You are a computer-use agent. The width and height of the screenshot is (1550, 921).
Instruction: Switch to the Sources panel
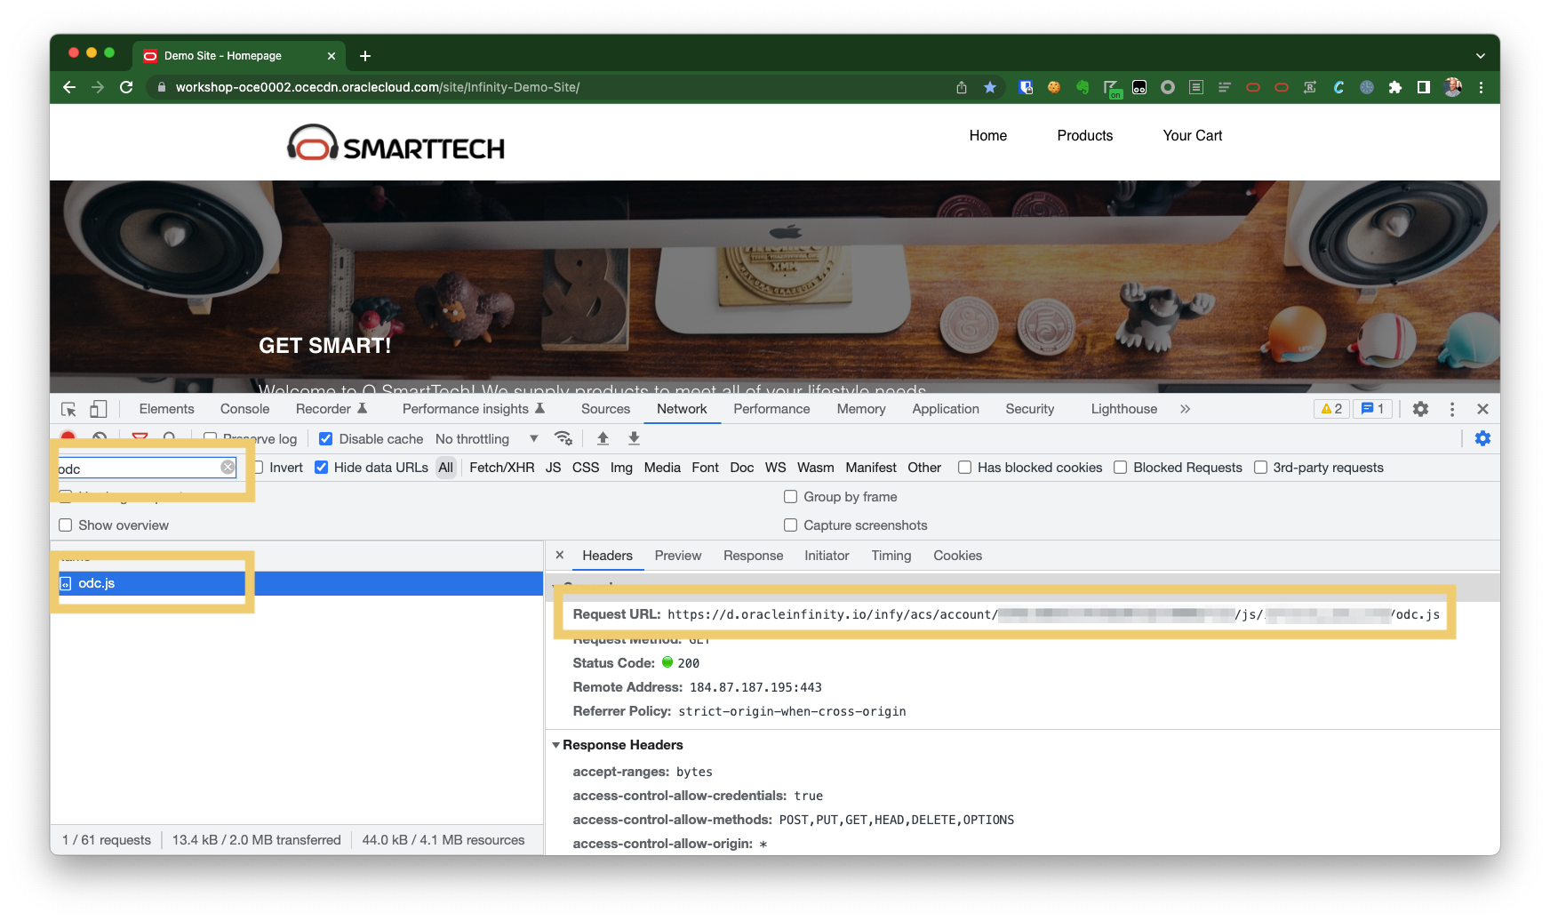coord(605,409)
